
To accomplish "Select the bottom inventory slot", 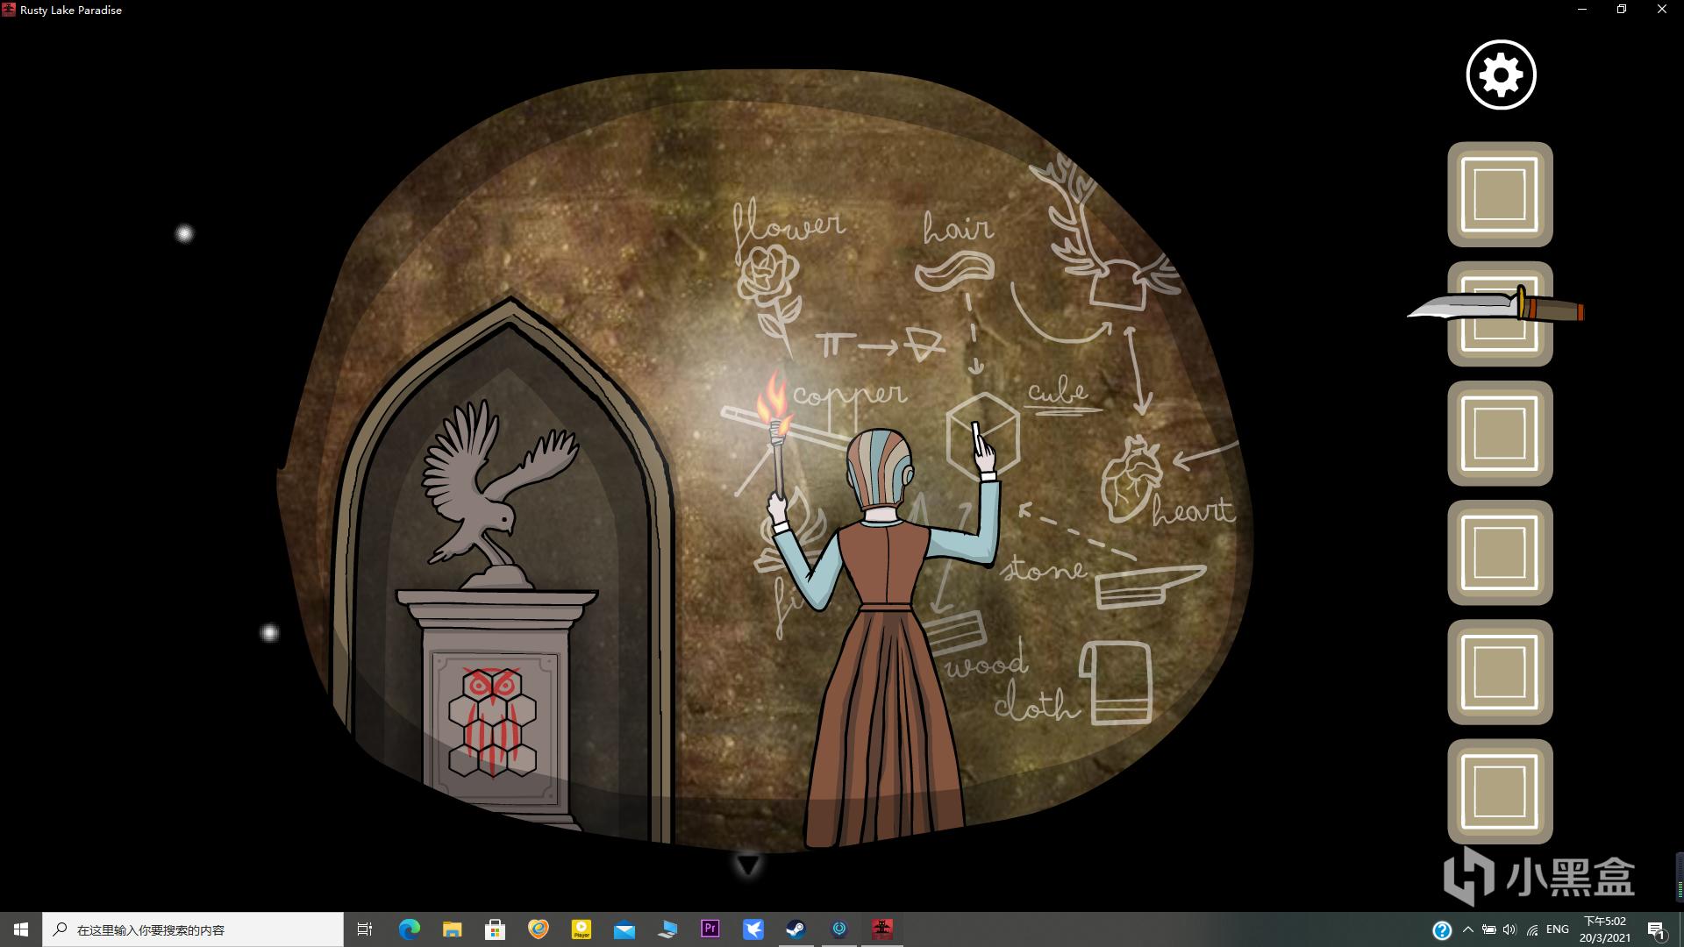I will (x=1500, y=791).
